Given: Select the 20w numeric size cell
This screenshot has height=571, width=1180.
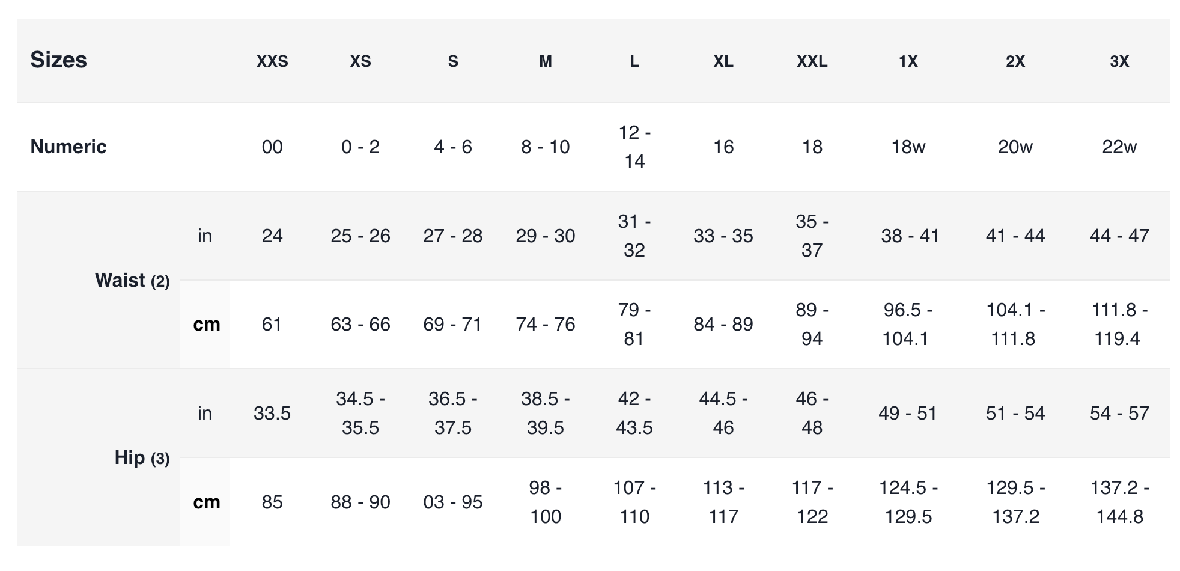Looking at the screenshot, I should click(x=1015, y=147).
